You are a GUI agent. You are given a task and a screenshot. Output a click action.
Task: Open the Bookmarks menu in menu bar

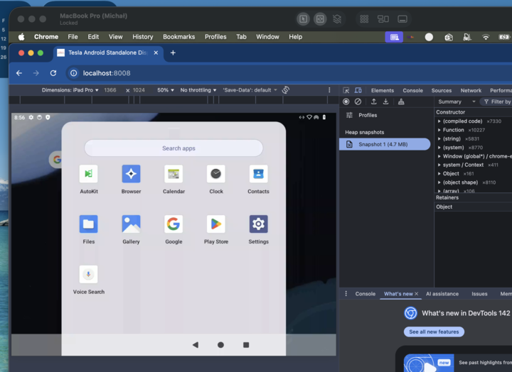click(179, 37)
